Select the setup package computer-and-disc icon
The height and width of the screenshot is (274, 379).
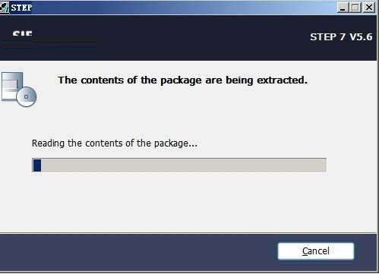(x=19, y=89)
